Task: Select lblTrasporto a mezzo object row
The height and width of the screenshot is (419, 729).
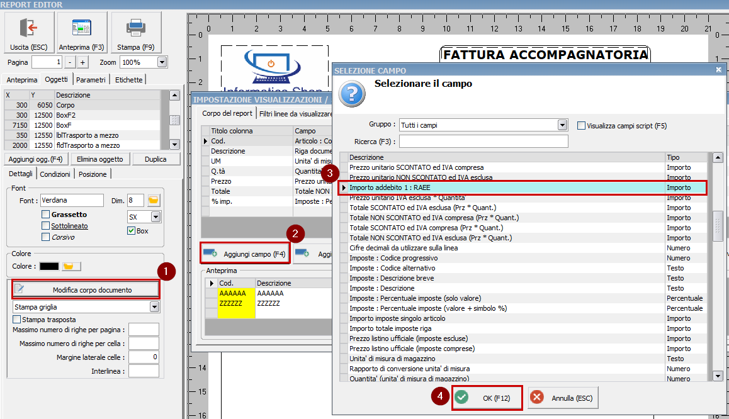Action: coord(82,135)
